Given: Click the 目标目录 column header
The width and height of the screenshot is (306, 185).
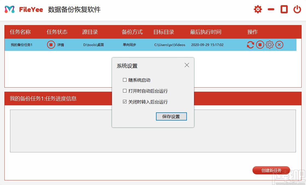Looking at the screenshot, I should [164, 32].
